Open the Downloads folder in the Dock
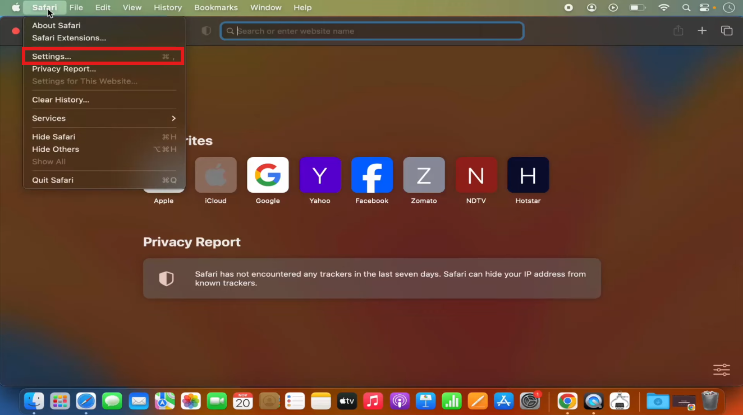The height and width of the screenshot is (415, 743). pos(658,401)
